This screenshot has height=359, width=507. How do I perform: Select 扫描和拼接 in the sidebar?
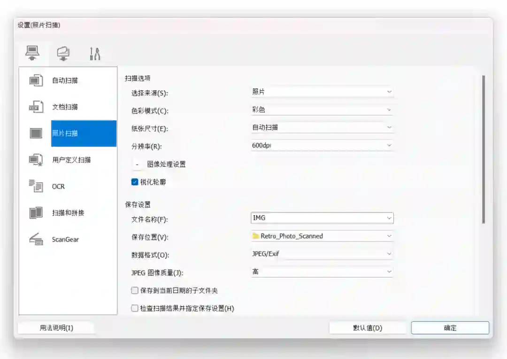point(68,213)
